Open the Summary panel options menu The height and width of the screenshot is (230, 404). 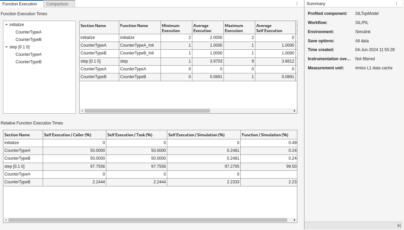(397, 4)
